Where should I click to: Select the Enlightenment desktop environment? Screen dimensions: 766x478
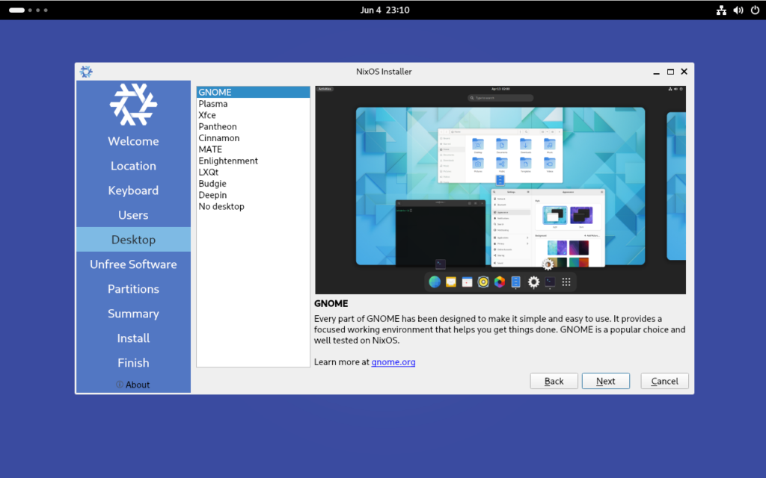(x=228, y=160)
